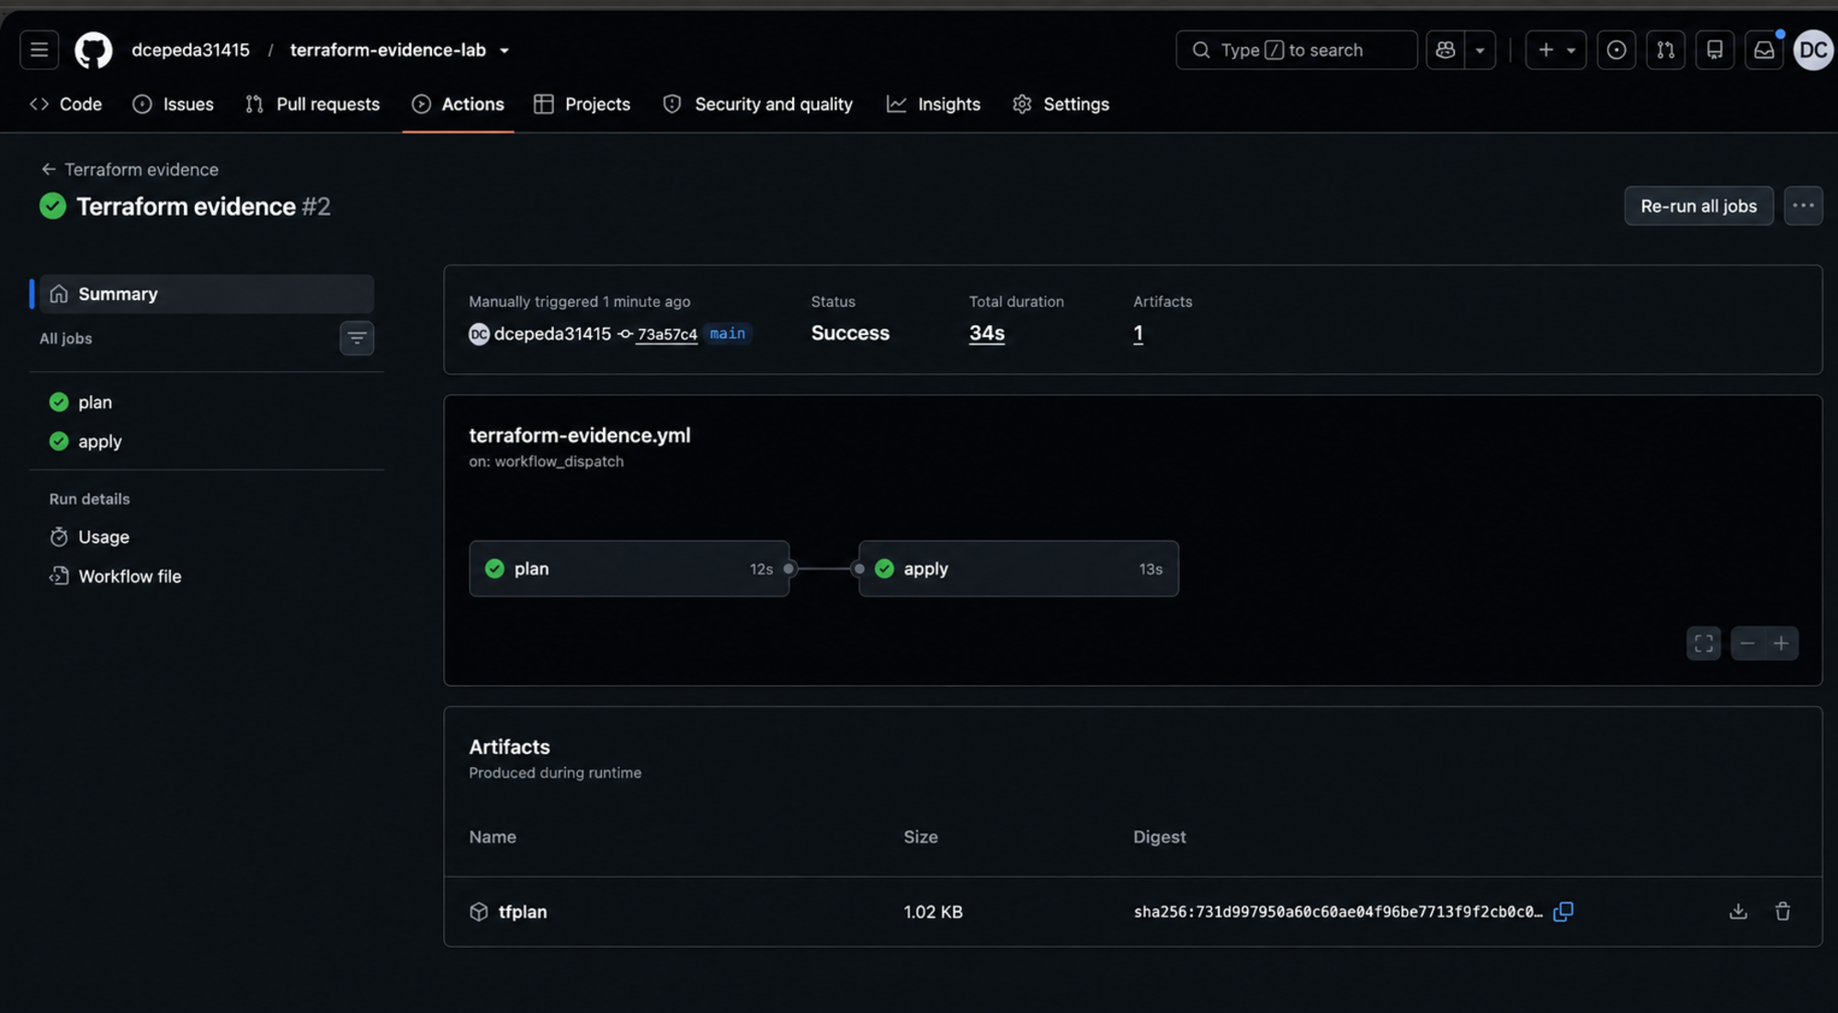Viewport: 1838px width, 1013px height.
Task: Switch to the Issues tab
Action: 173,104
